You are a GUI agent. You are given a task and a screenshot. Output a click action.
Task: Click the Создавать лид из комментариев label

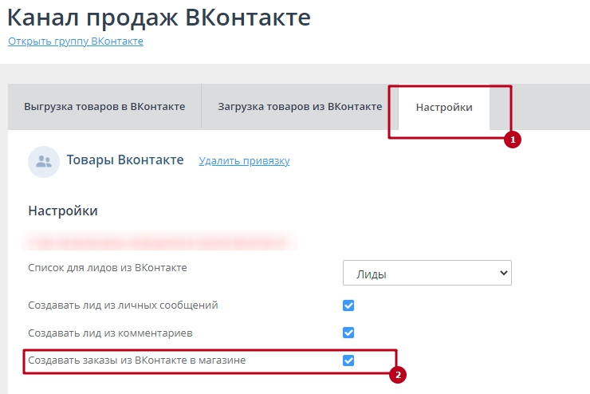[x=110, y=333]
